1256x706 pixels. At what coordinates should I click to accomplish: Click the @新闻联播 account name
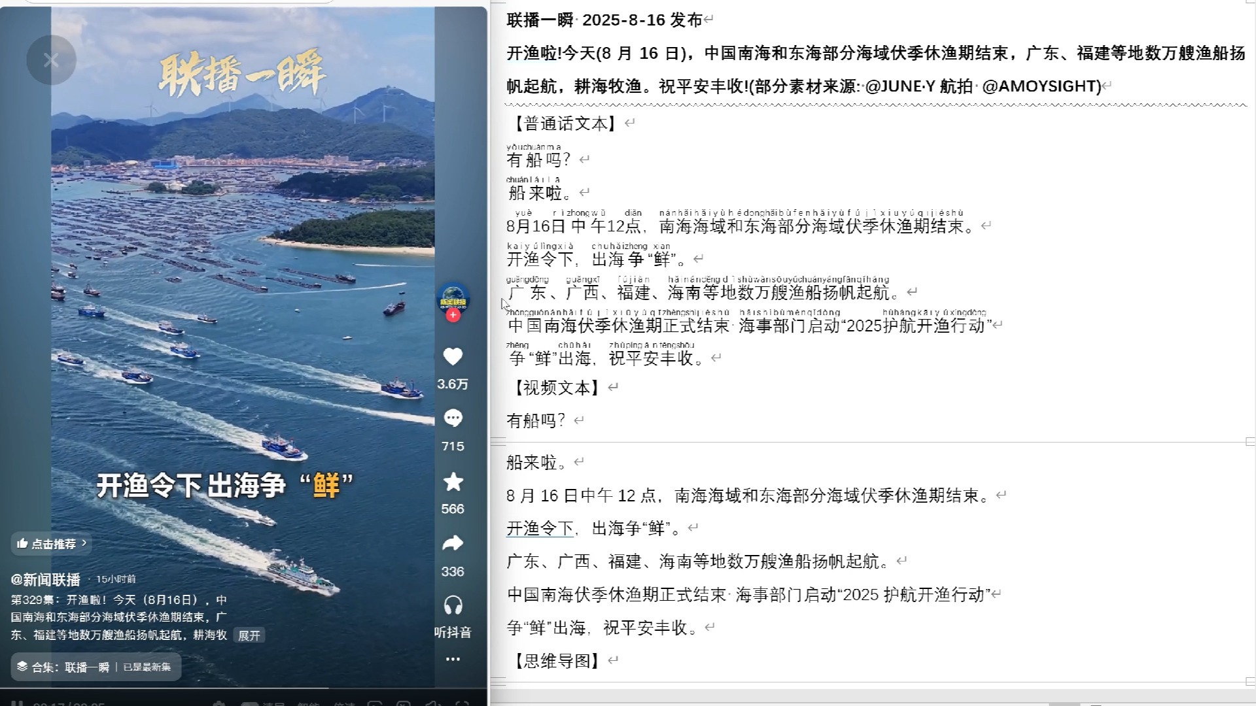tap(45, 579)
